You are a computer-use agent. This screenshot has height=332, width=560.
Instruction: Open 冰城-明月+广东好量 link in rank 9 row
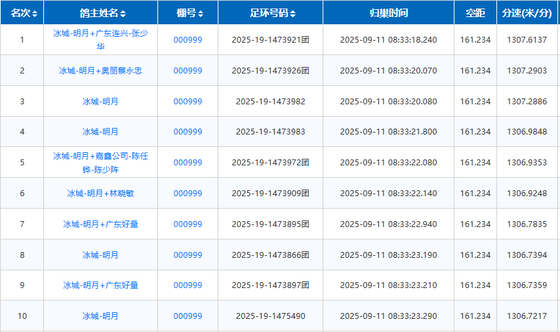pyautogui.click(x=100, y=285)
